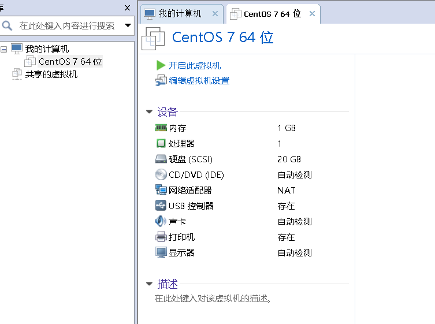
Task: Click the CentOS 7 64 位 page title
Action: coord(223,38)
